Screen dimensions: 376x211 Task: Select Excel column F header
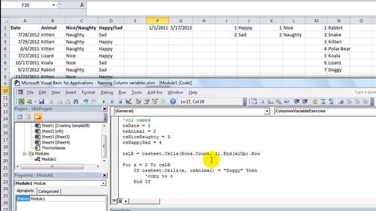[157, 21]
